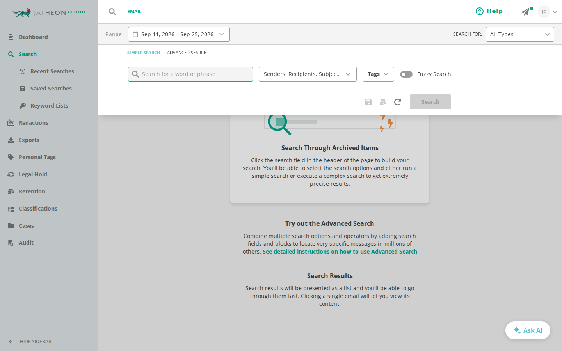Click the Jatheon Cloud logo
Image resolution: width=562 pixels, height=351 pixels.
(49, 12)
